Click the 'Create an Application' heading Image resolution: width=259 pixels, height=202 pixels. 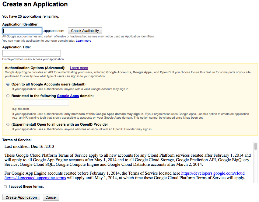(35, 4)
